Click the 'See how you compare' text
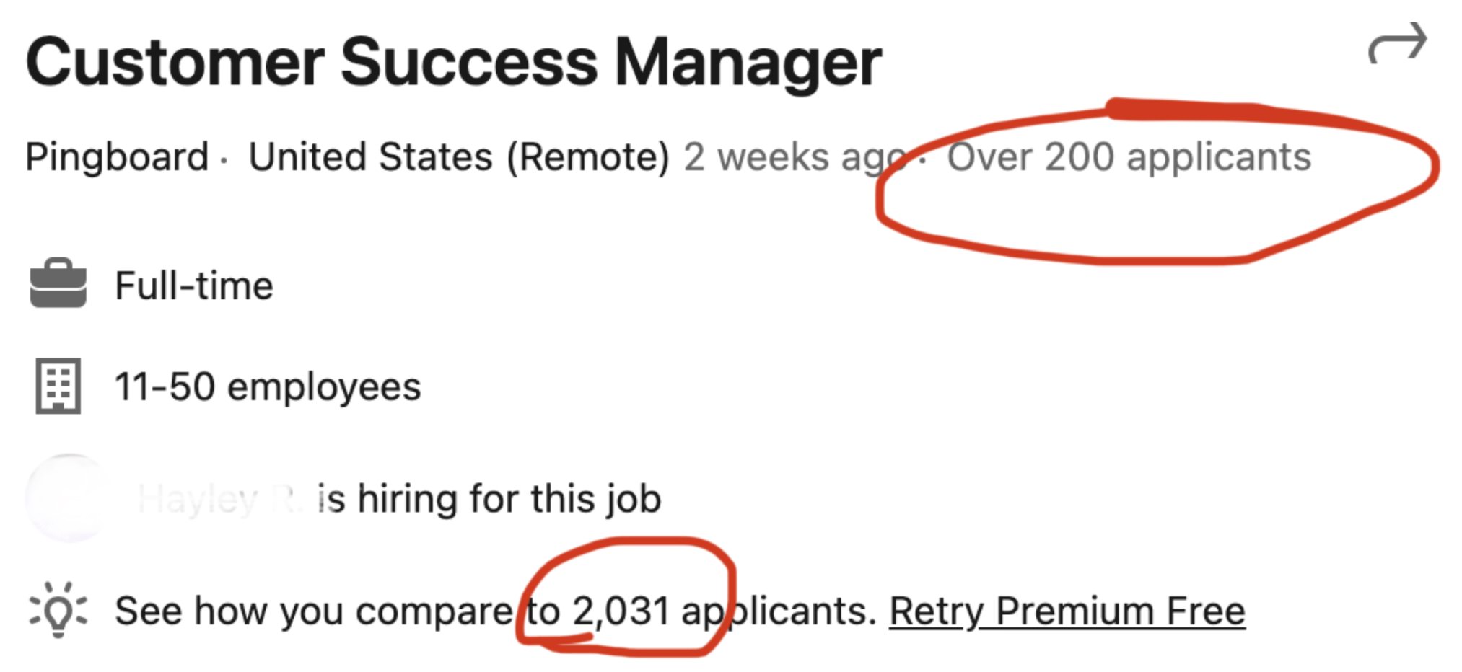 (314, 611)
